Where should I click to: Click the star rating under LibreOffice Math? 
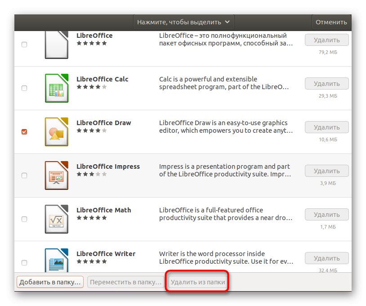click(92, 218)
